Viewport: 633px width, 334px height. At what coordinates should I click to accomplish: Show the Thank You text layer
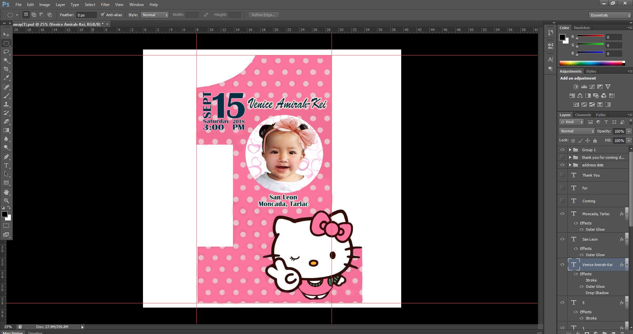(562, 175)
